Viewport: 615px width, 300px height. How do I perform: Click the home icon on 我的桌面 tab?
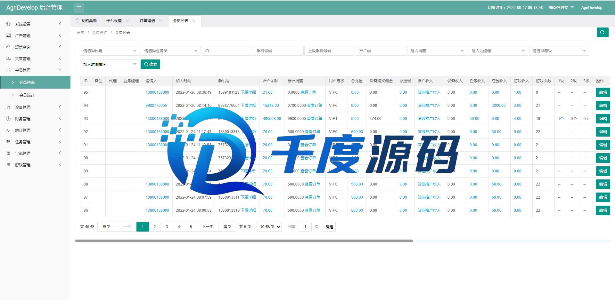click(78, 20)
